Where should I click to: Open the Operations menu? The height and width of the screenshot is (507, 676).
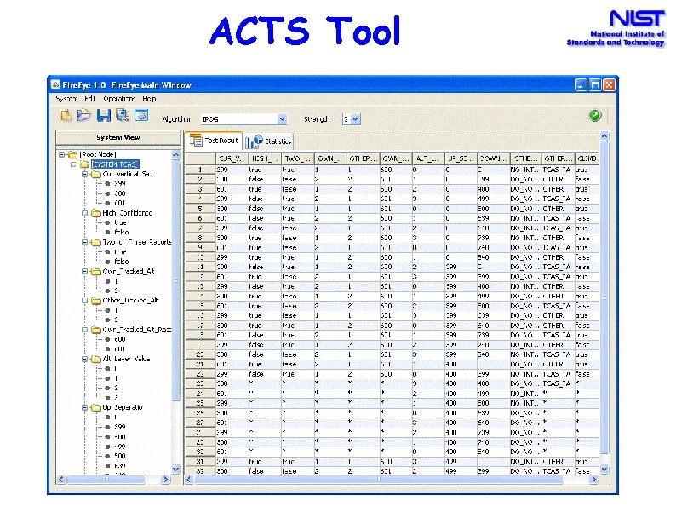[x=119, y=98]
